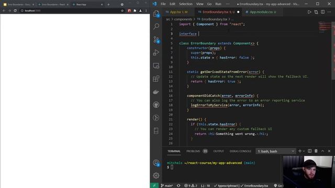Open the Docker view in activity bar
The image size is (335, 188).
(x=156, y=92)
